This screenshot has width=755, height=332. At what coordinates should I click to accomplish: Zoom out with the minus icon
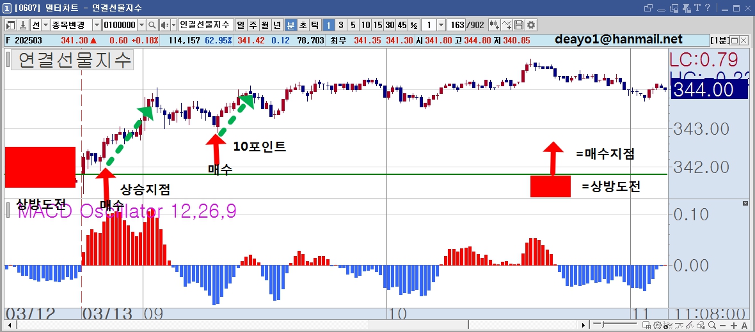coord(723,325)
